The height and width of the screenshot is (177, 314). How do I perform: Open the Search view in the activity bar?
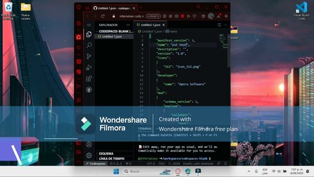tap(89, 45)
